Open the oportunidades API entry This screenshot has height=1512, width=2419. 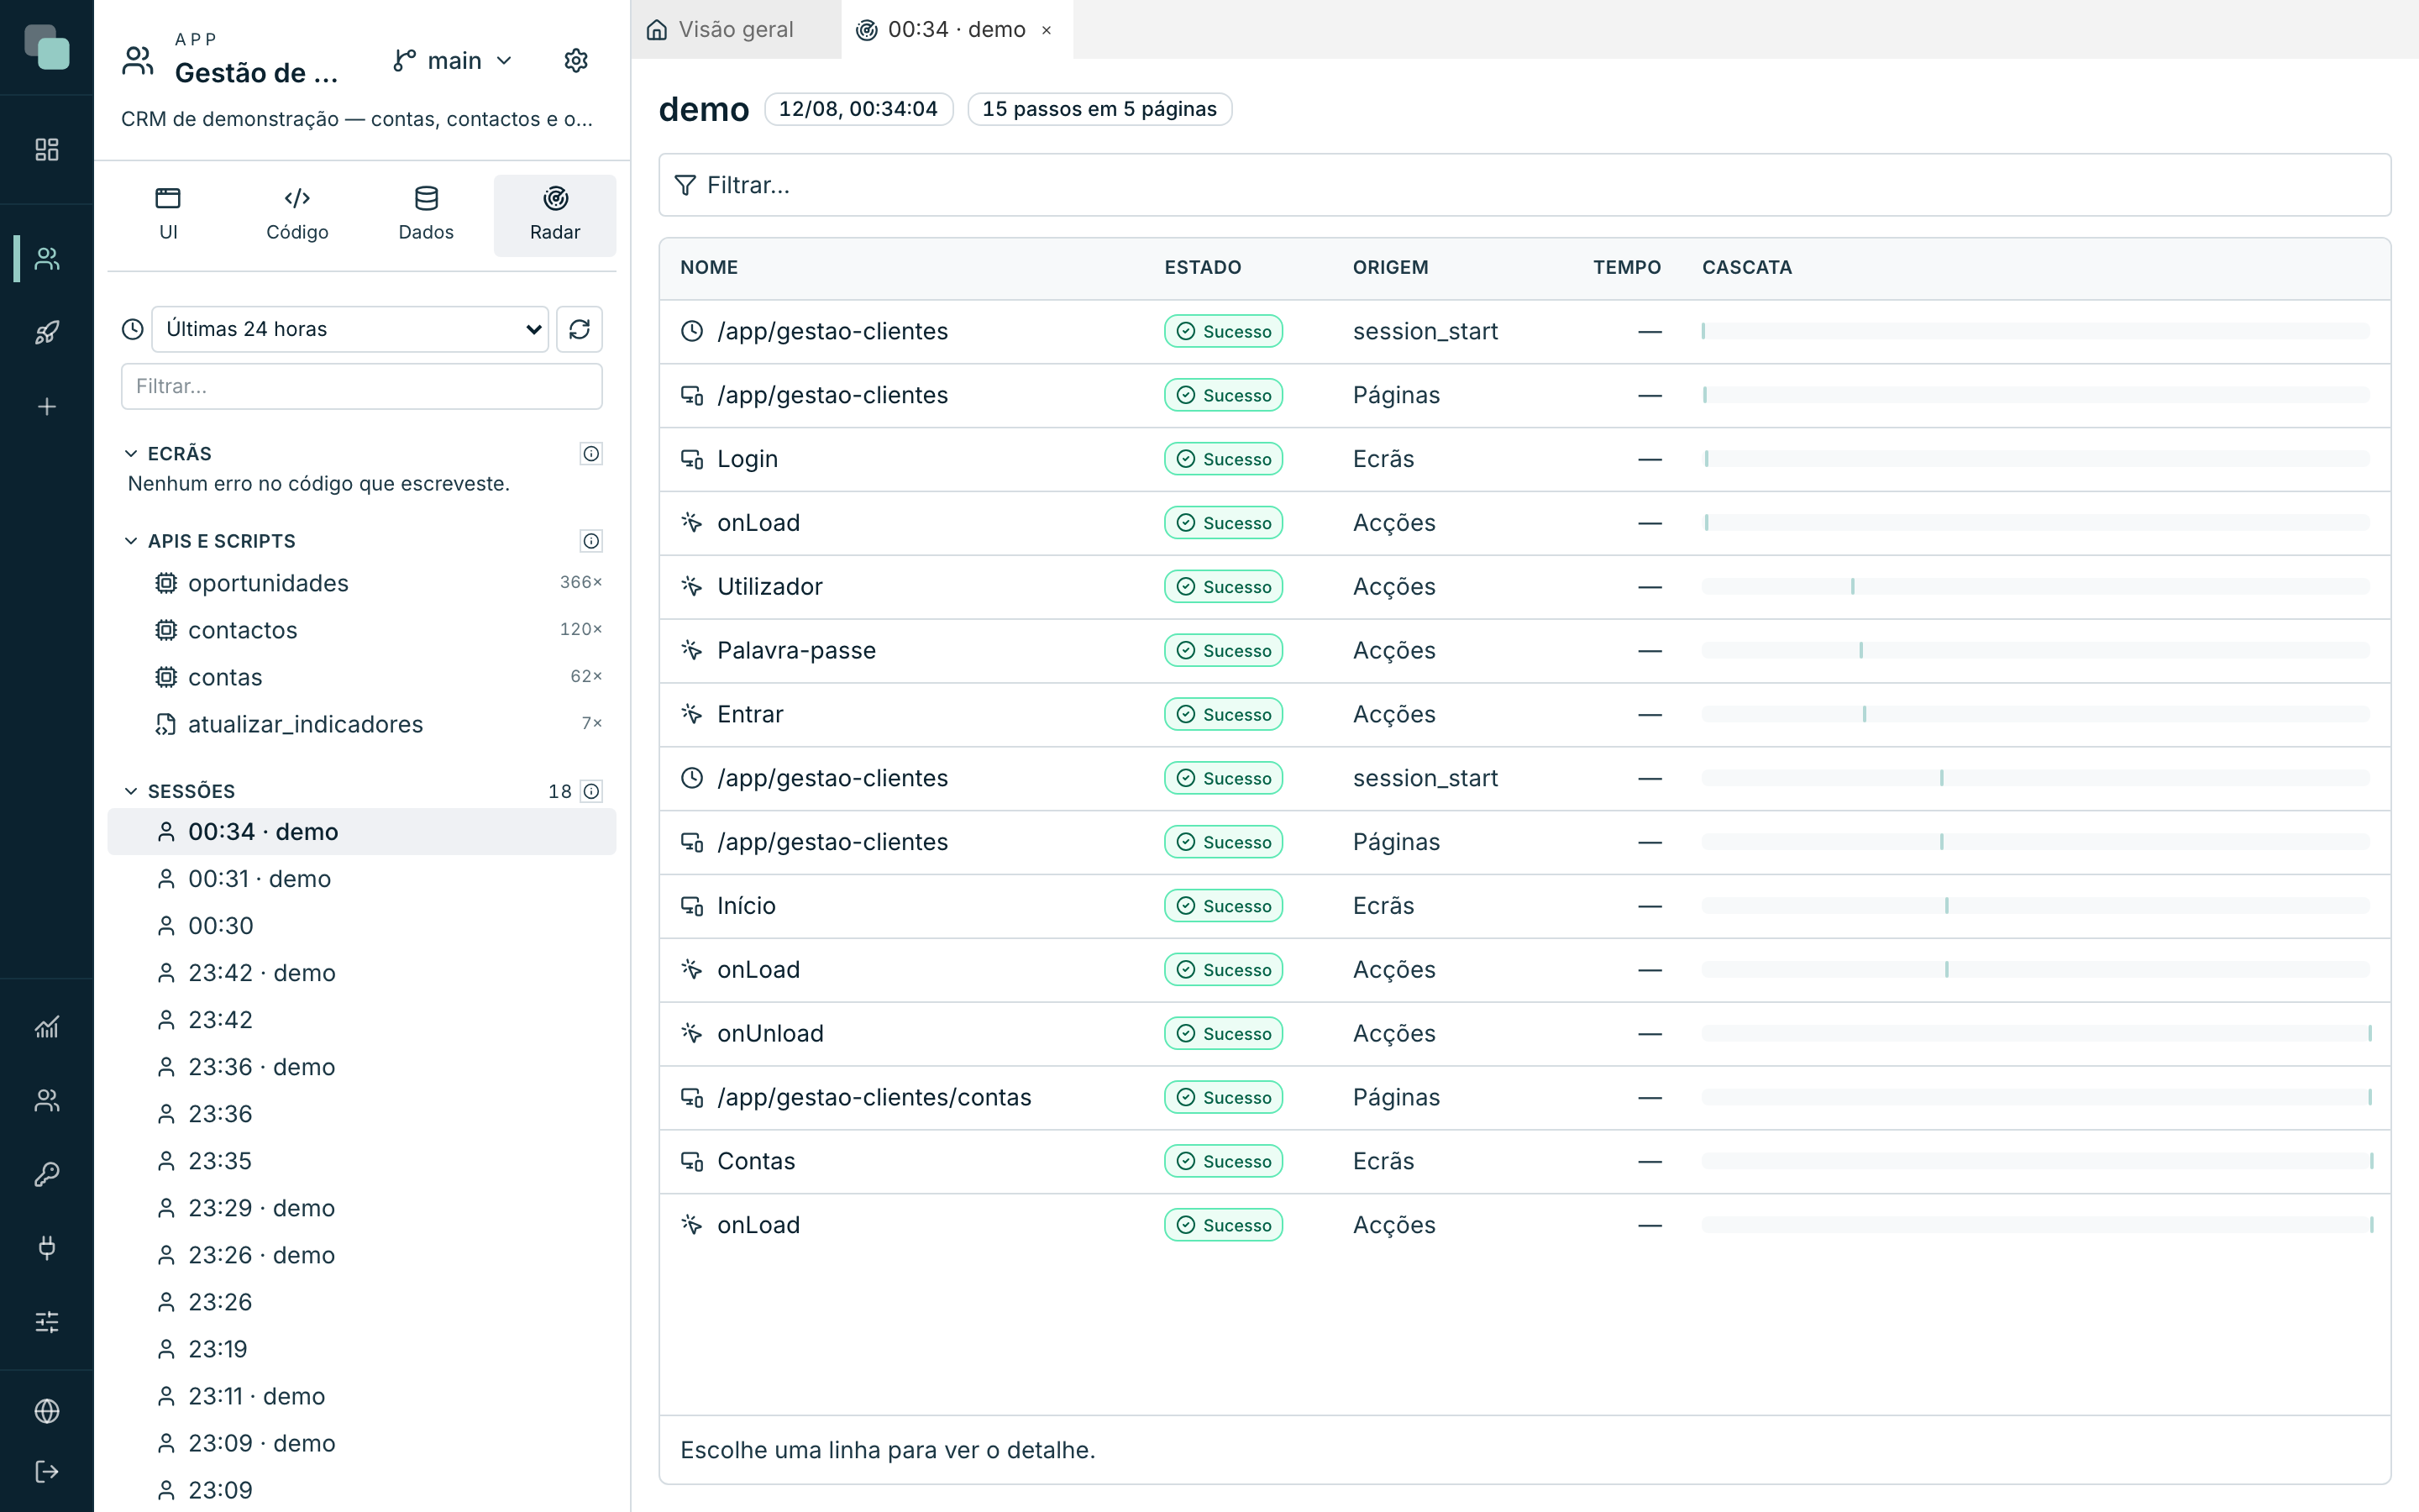click(362, 583)
